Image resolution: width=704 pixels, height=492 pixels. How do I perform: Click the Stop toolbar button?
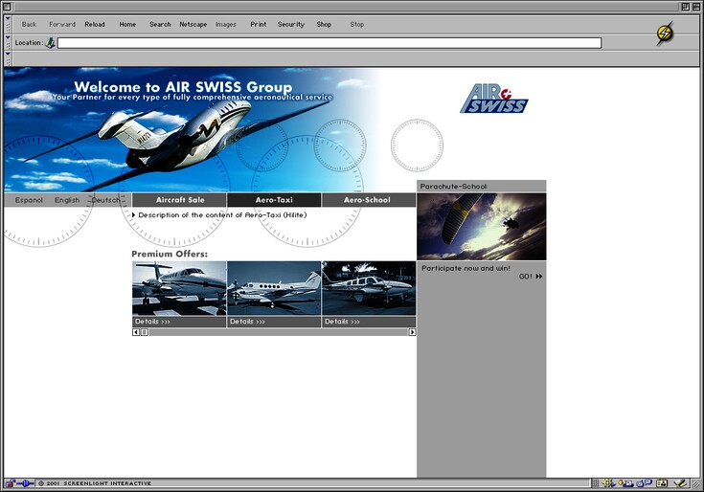pos(357,24)
